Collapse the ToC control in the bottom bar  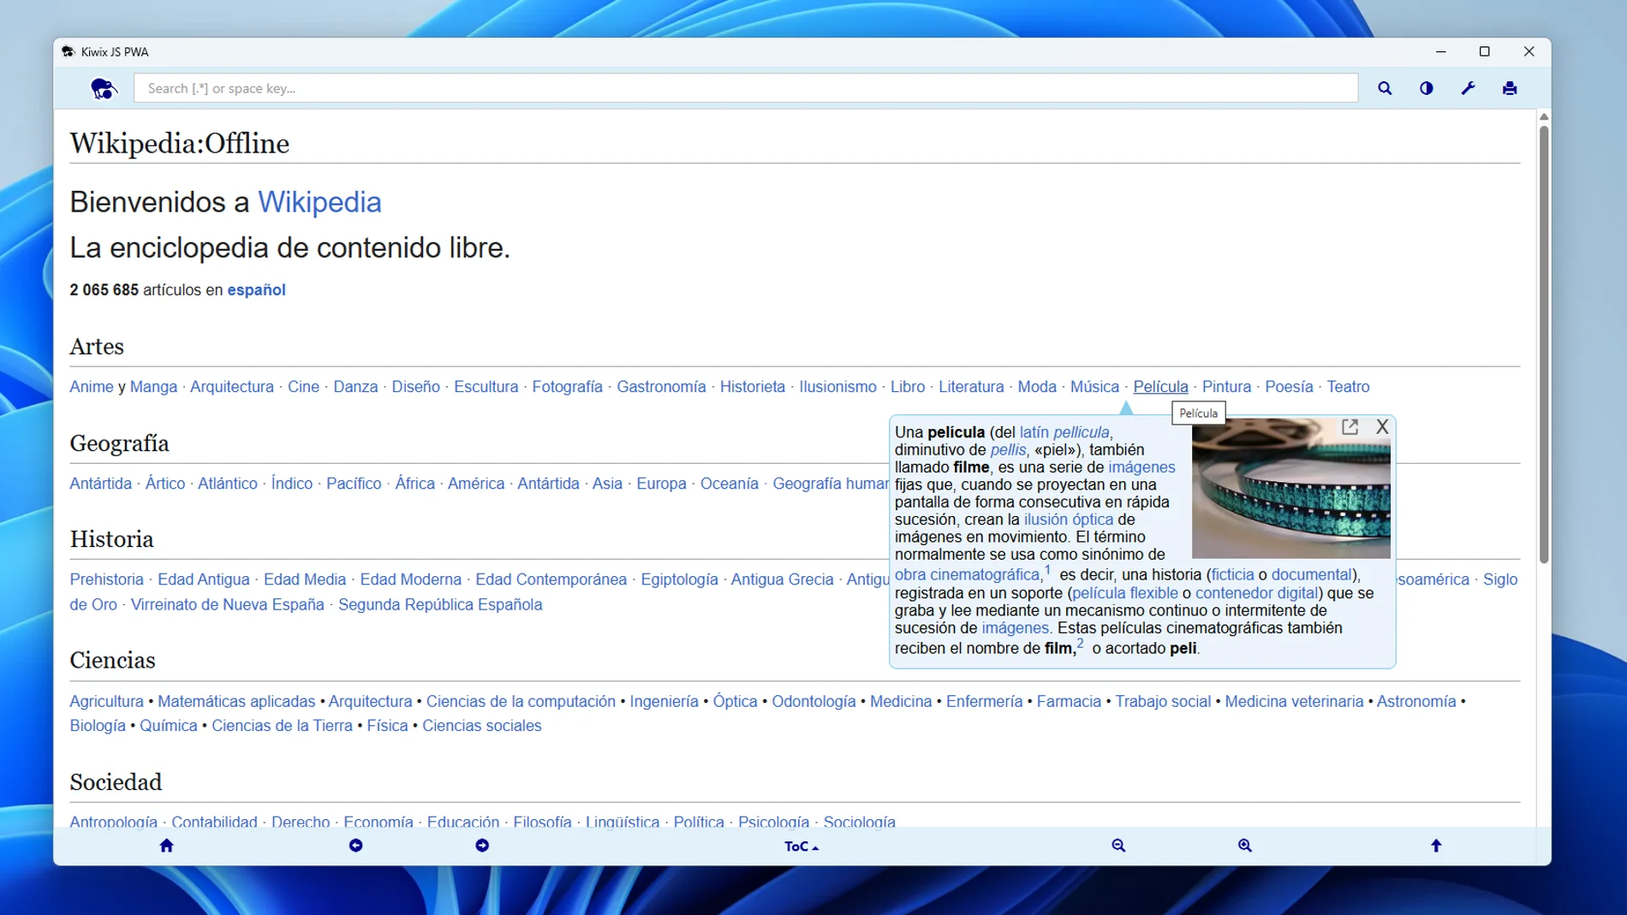coord(800,846)
